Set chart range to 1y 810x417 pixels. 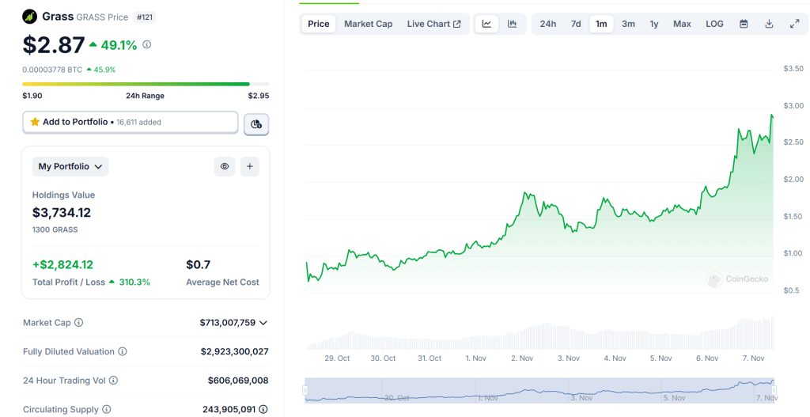654,24
